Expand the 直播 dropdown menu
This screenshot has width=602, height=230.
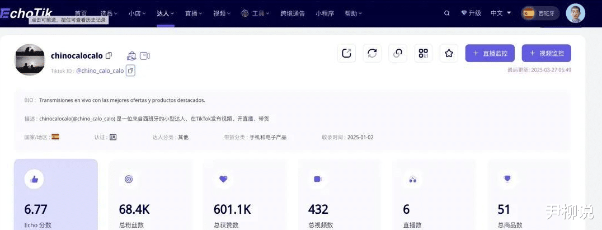[194, 13]
